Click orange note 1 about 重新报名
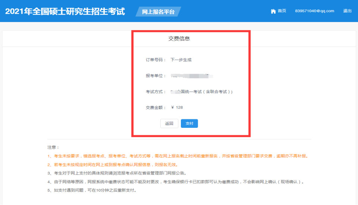Viewport: 358px width, 205px height. click(x=178, y=156)
